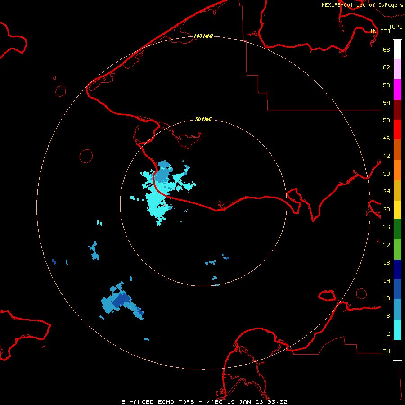Select the white legend color band
This screenshot has height=405, width=405.
coord(397,49)
